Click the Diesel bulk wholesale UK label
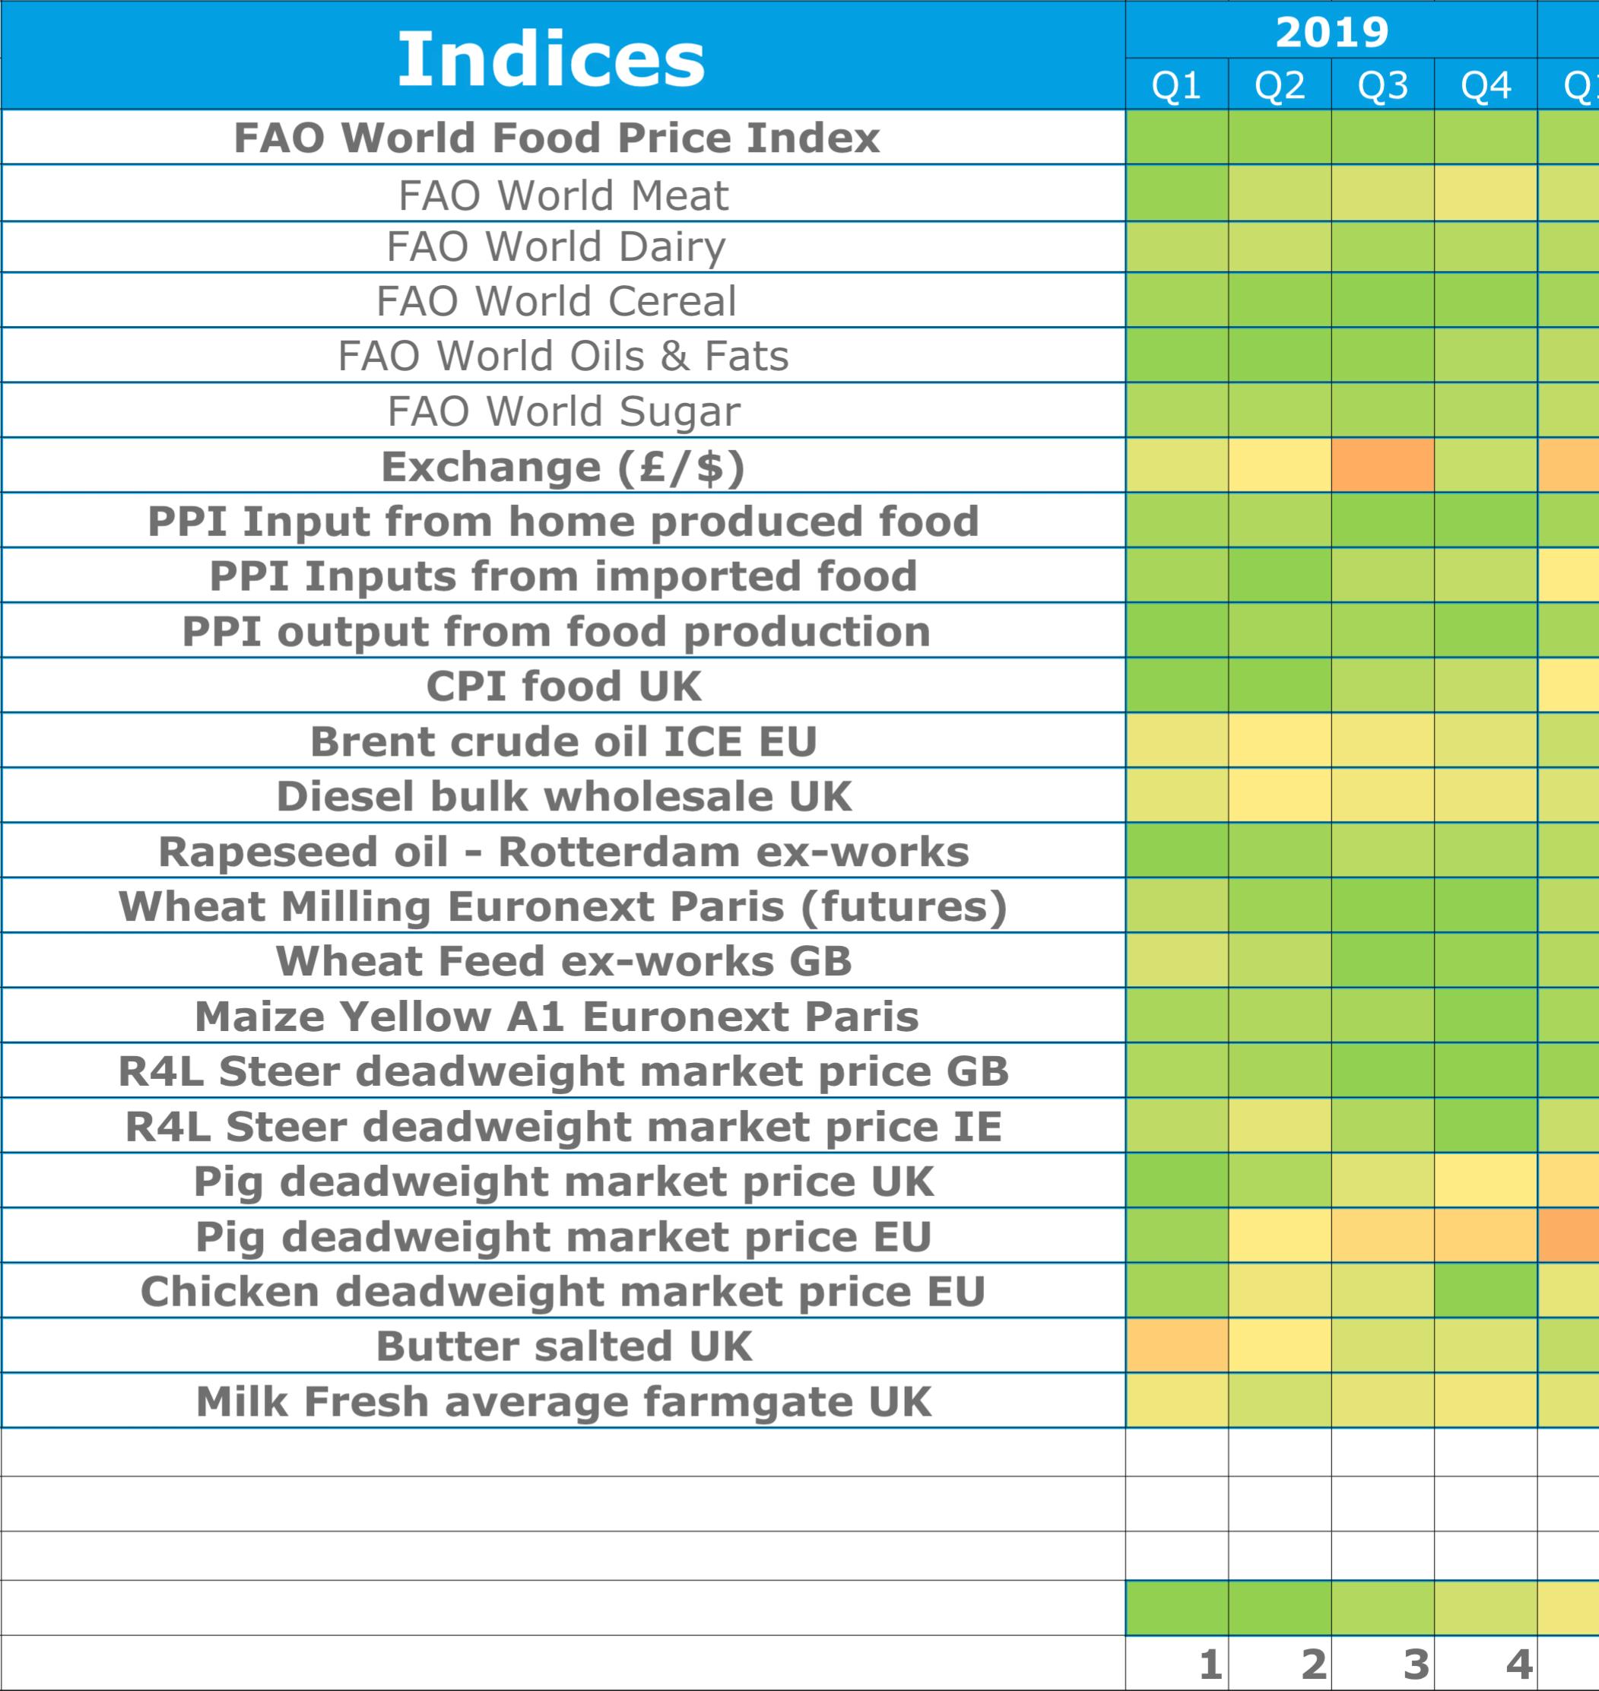The height and width of the screenshot is (1691, 1599). coord(563,795)
